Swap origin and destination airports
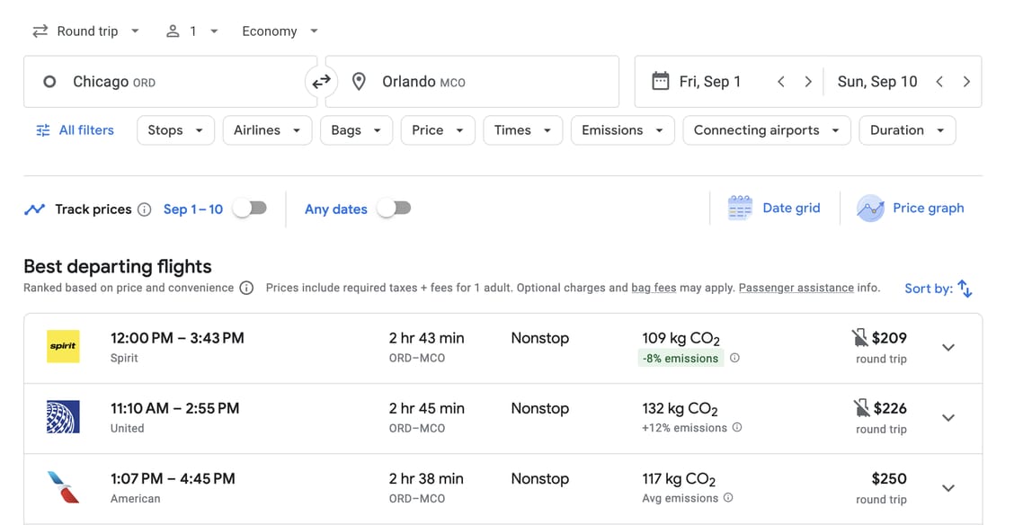The width and height of the screenshot is (1014, 525). click(x=321, y=82)
